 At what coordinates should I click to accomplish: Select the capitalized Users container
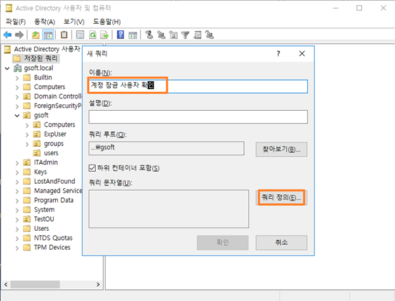tap(36, 228)
